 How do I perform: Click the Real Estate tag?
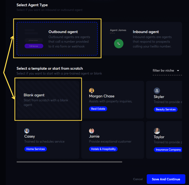click(98, 109)
